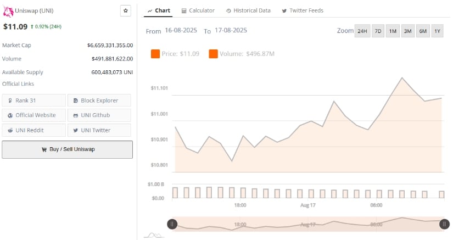Click the $11.09 current price
The width and height of the screenshot is (453, 240).
pyautogui.click(x=15, y=26)
